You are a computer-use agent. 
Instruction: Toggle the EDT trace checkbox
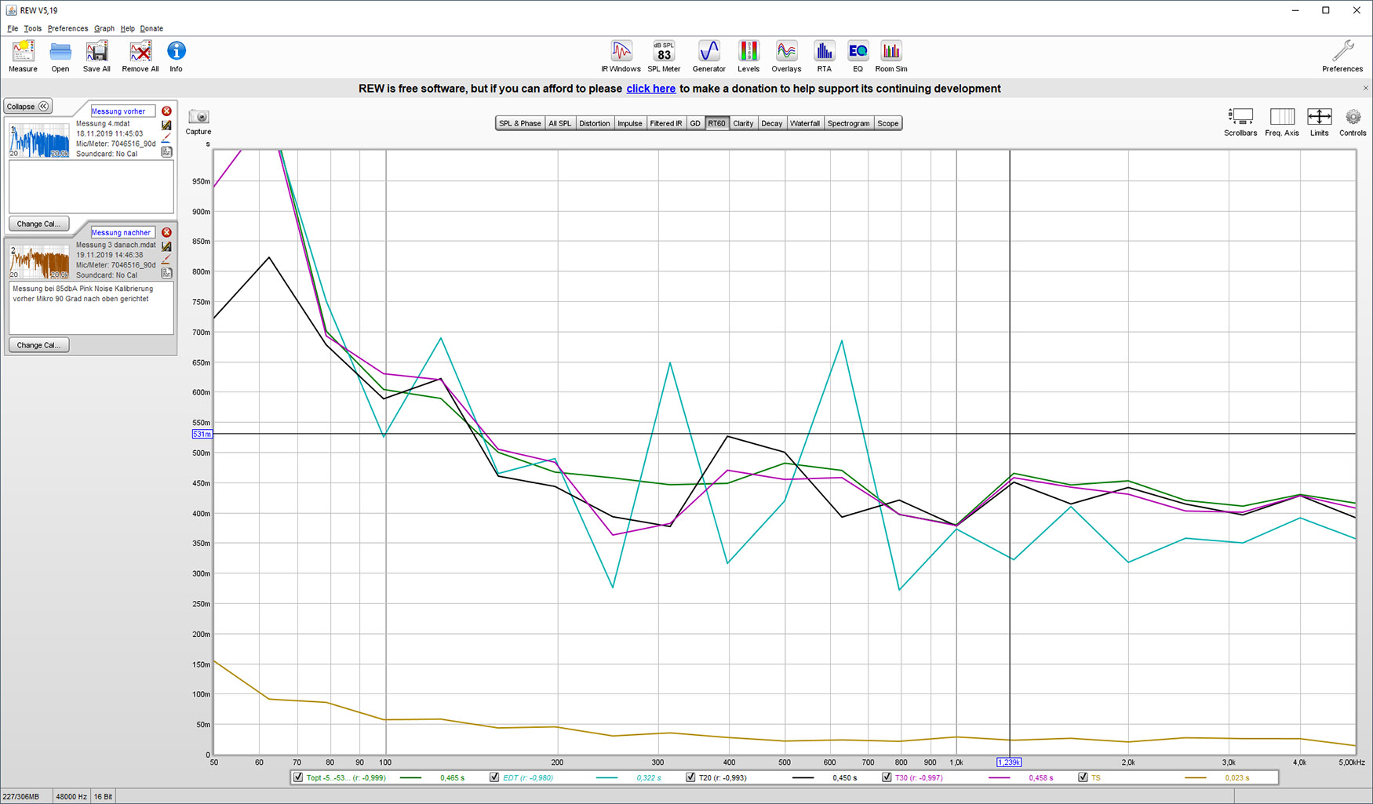coord(494,777)
